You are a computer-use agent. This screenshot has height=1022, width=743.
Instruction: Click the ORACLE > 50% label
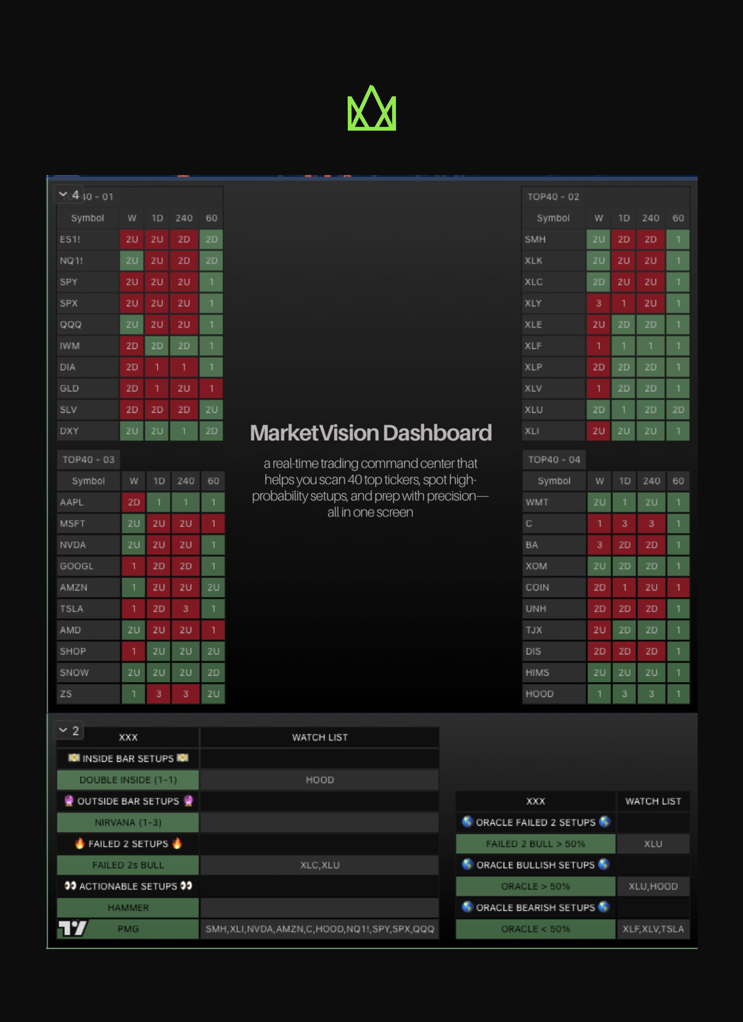tap(535, 886)
